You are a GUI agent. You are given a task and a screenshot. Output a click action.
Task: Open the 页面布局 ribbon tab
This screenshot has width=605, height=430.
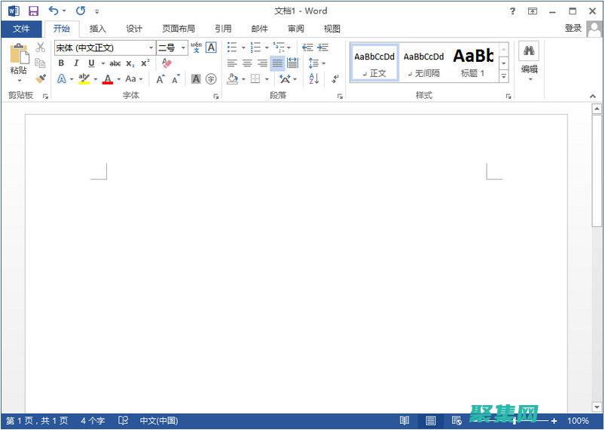(179, 29)
